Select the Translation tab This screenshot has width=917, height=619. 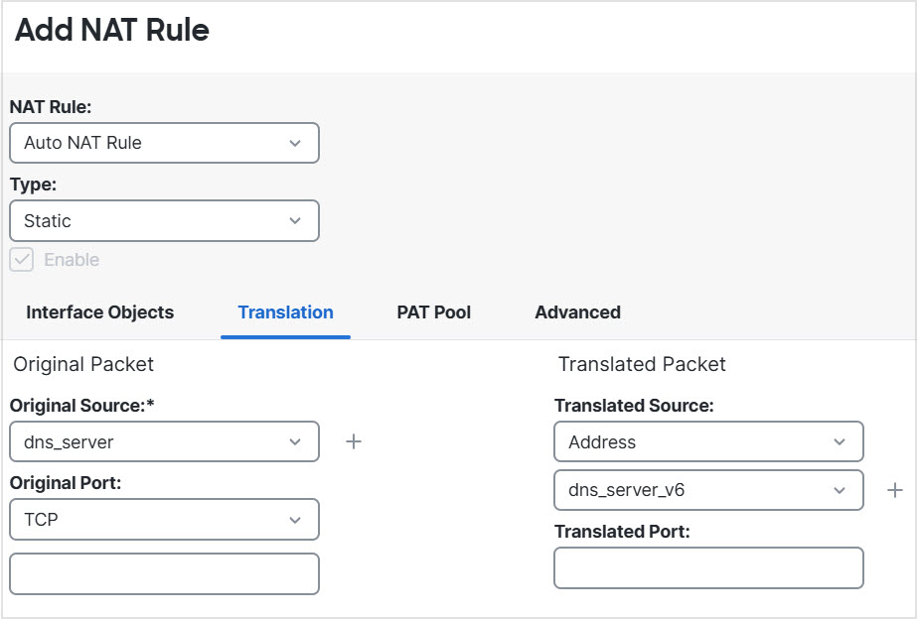click(285, 312)
